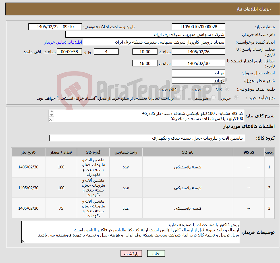Click the ردیف column header
The image size is (280, 263).
coord(269,152)
